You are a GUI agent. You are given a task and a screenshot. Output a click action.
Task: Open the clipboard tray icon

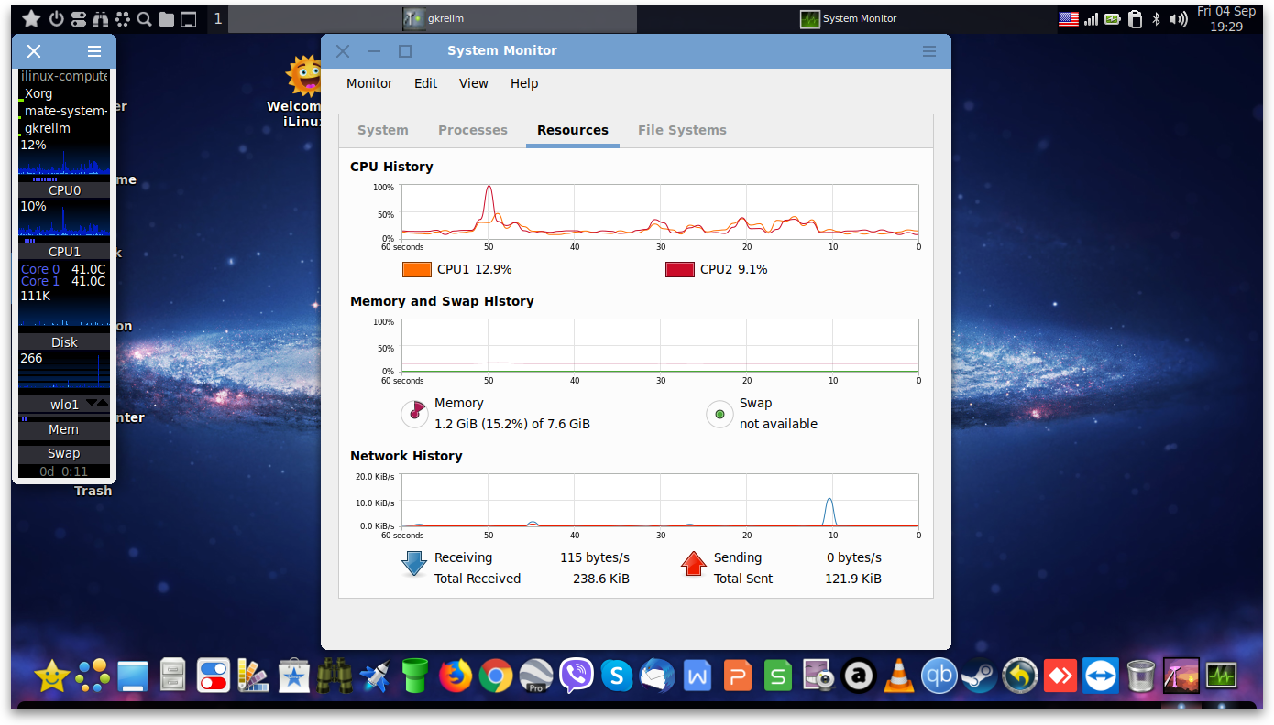pyautogui.click(x=1136, y=18)
